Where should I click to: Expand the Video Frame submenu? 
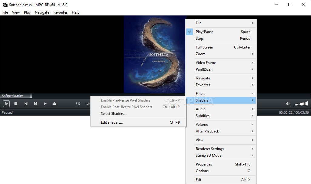(x=221, y=63)
